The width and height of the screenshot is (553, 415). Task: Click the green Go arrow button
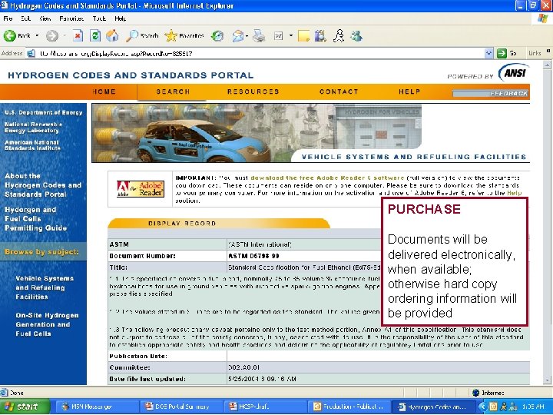502,54
